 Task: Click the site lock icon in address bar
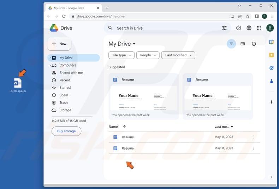pyautogui.click(x=73, y=16)
